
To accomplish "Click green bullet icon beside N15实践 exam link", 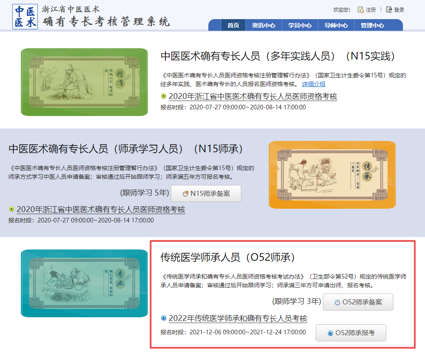I will tap(164, 96).
